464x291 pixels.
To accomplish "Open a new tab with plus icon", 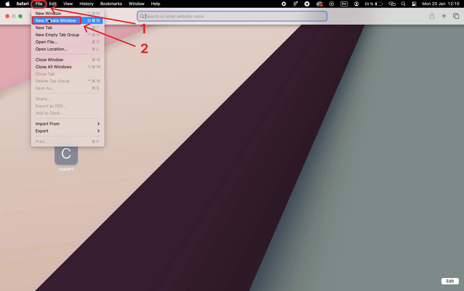I will point(444,16).
